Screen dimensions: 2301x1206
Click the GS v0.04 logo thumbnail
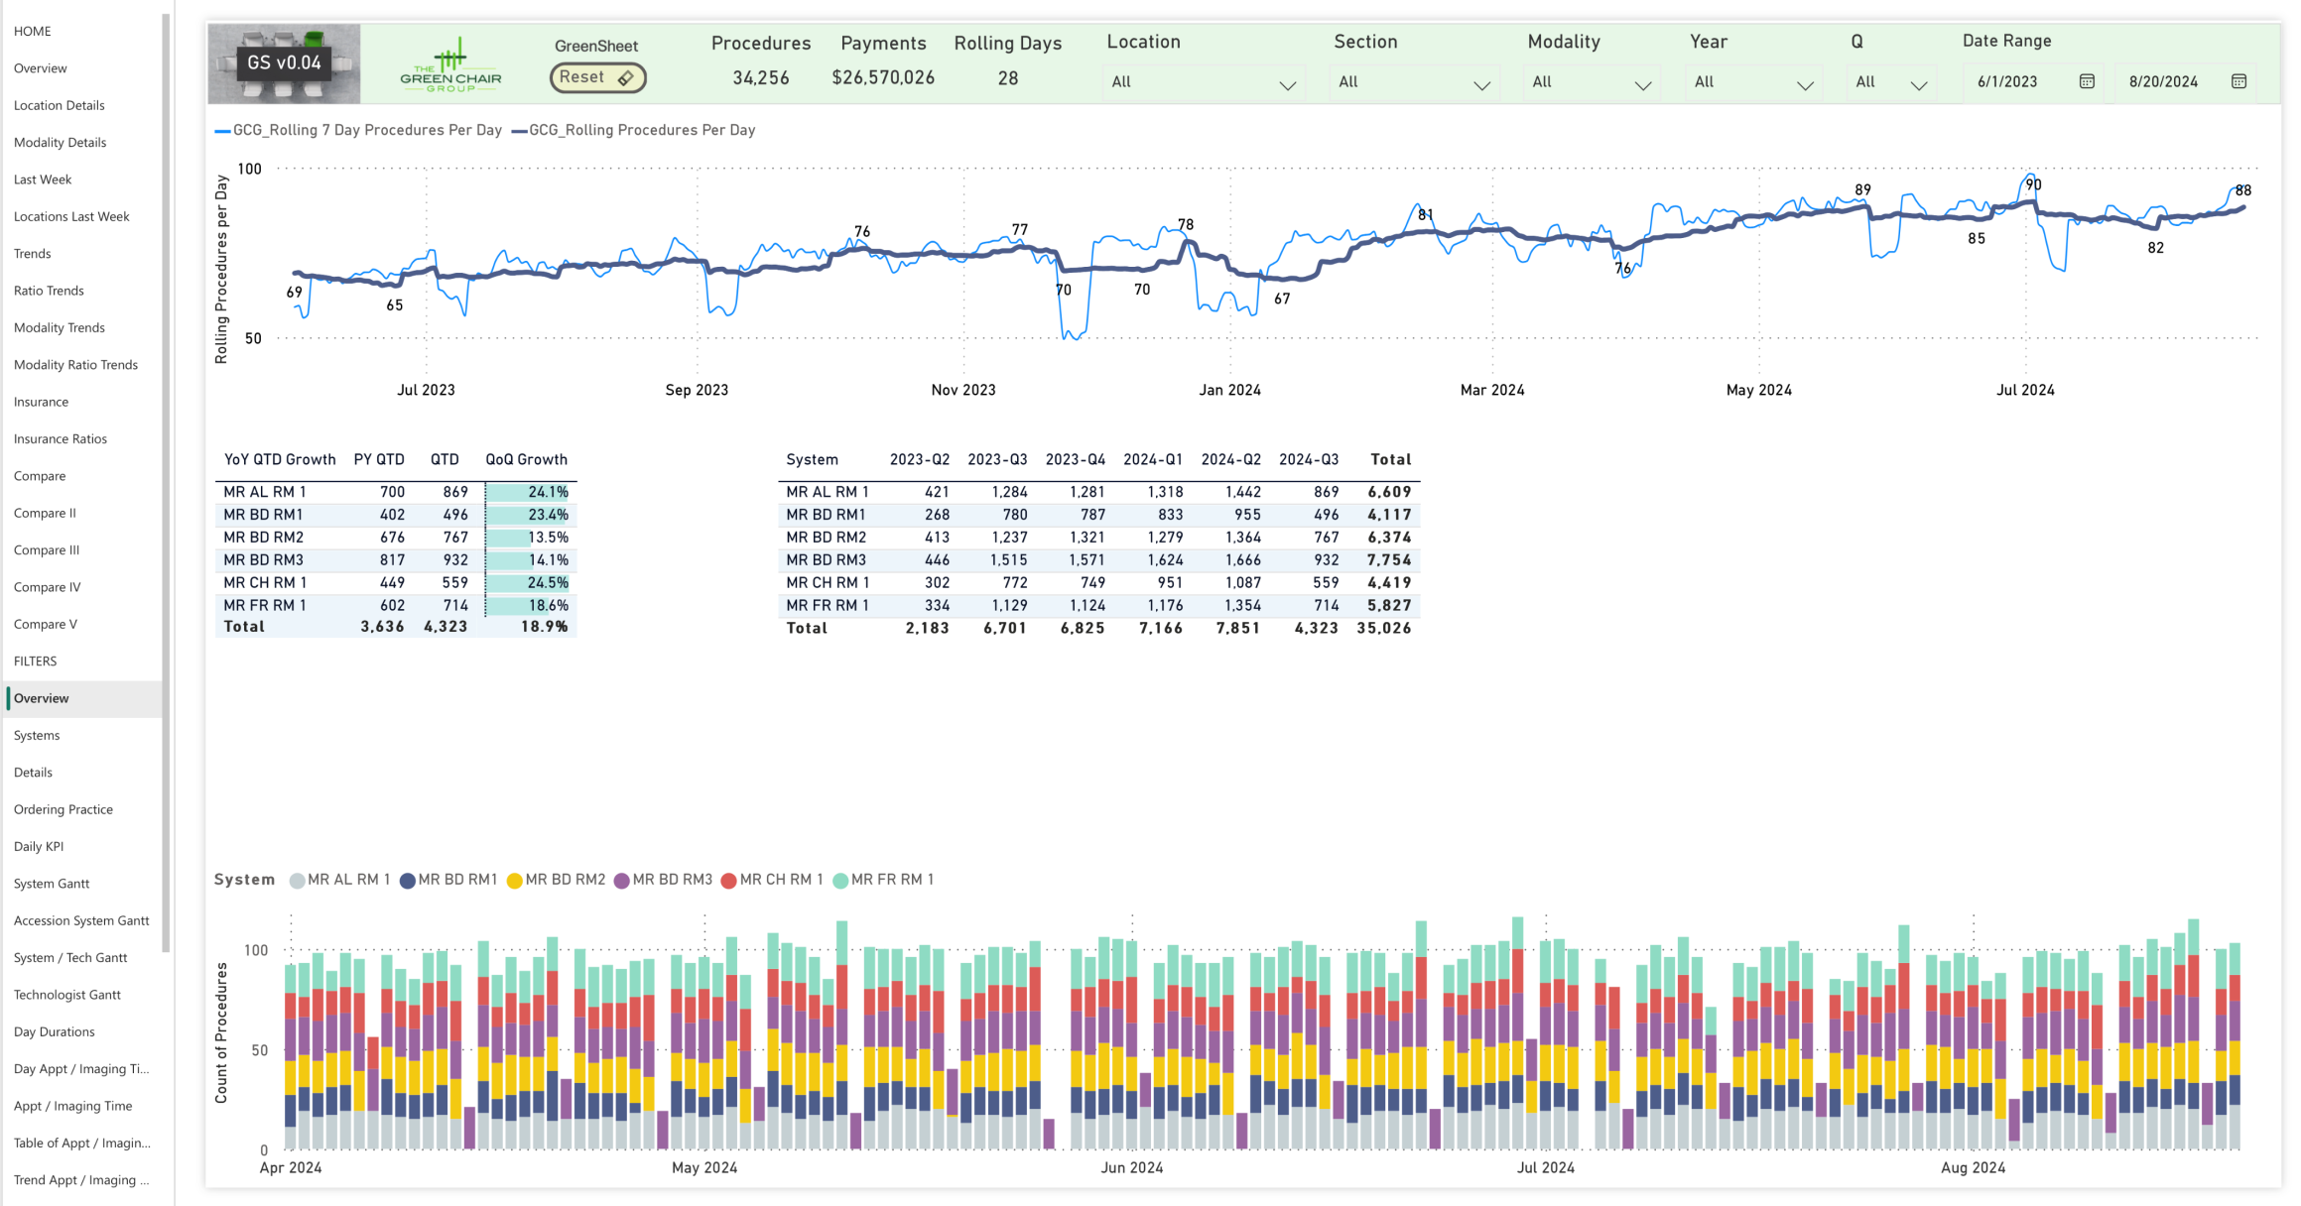[x=284, y=63]
